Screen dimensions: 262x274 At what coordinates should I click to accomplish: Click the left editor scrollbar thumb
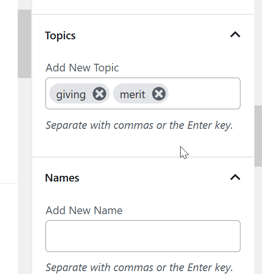click(24, 44)
